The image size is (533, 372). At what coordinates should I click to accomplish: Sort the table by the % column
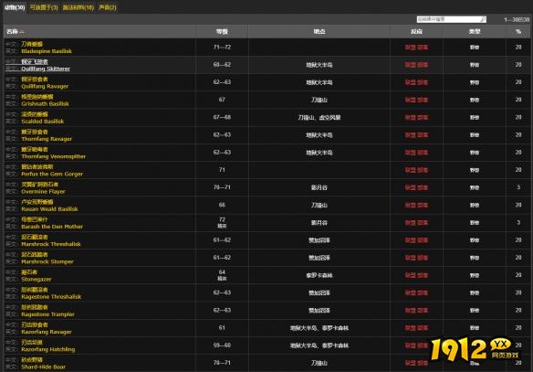point(518,32)
